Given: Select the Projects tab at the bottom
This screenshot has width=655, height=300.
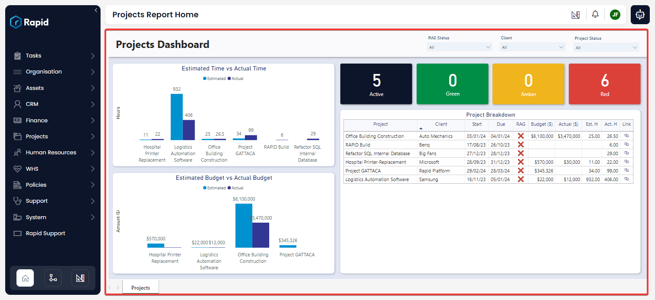Looking at the screenshot, I should pyautogui.click(x=140, y=287).
